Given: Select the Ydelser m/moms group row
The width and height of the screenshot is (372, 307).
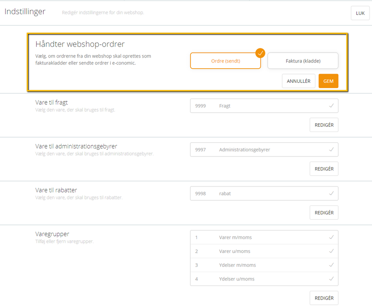Looking at the screenshot, I should (x=264, y=265).
